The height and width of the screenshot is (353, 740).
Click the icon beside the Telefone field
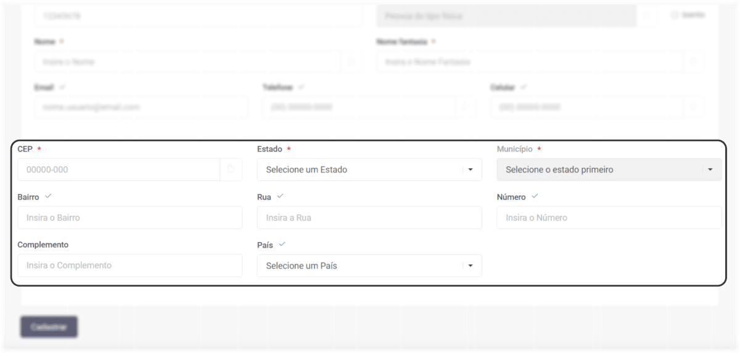click(466, 107)
